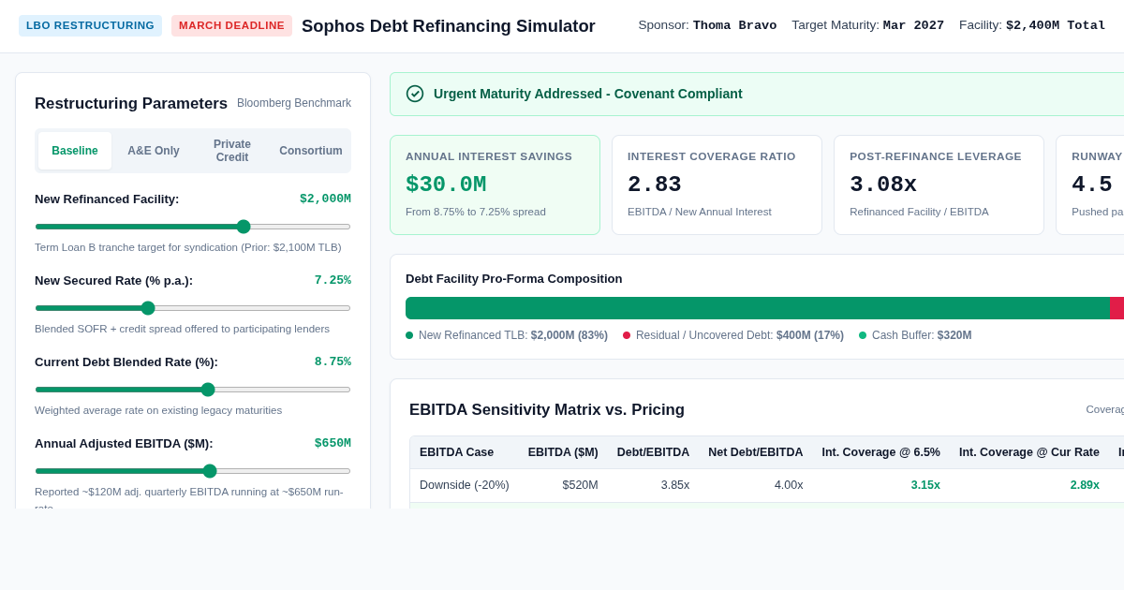Click the 8.75% blended rate value
The image size is (1124, 590).
333,361
